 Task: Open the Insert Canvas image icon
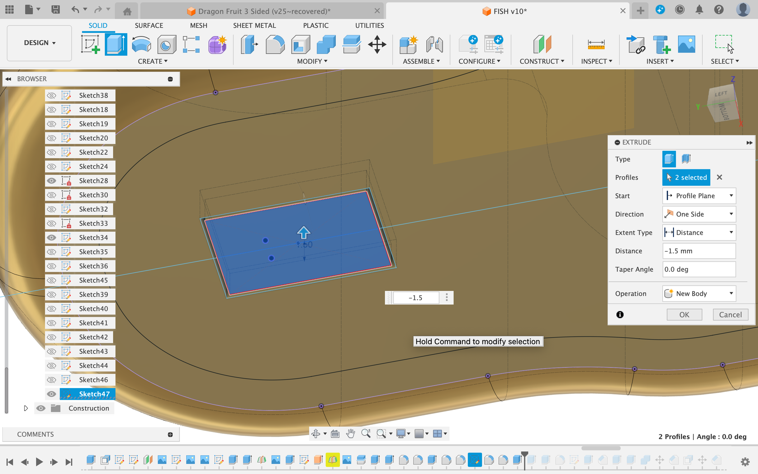pyautogui.click(x=686, y=44)
